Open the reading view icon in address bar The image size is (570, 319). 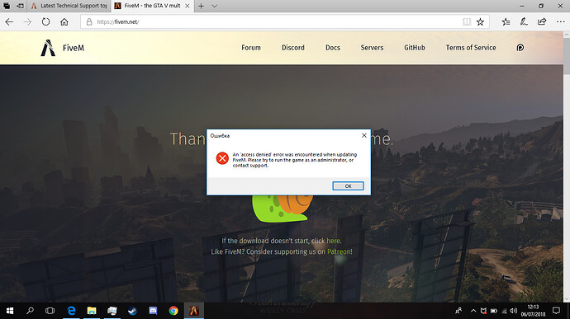[467, 21]
